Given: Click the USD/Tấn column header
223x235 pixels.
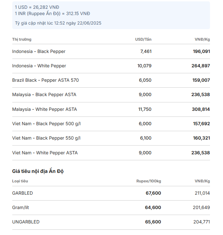Looking at the screenshot, I should (x=143, y=39).
